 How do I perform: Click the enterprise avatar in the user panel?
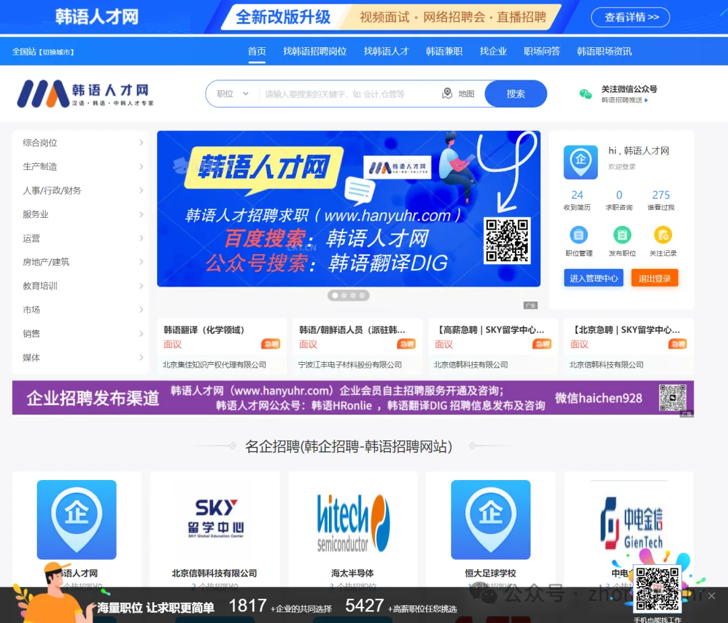pos(580,162)
